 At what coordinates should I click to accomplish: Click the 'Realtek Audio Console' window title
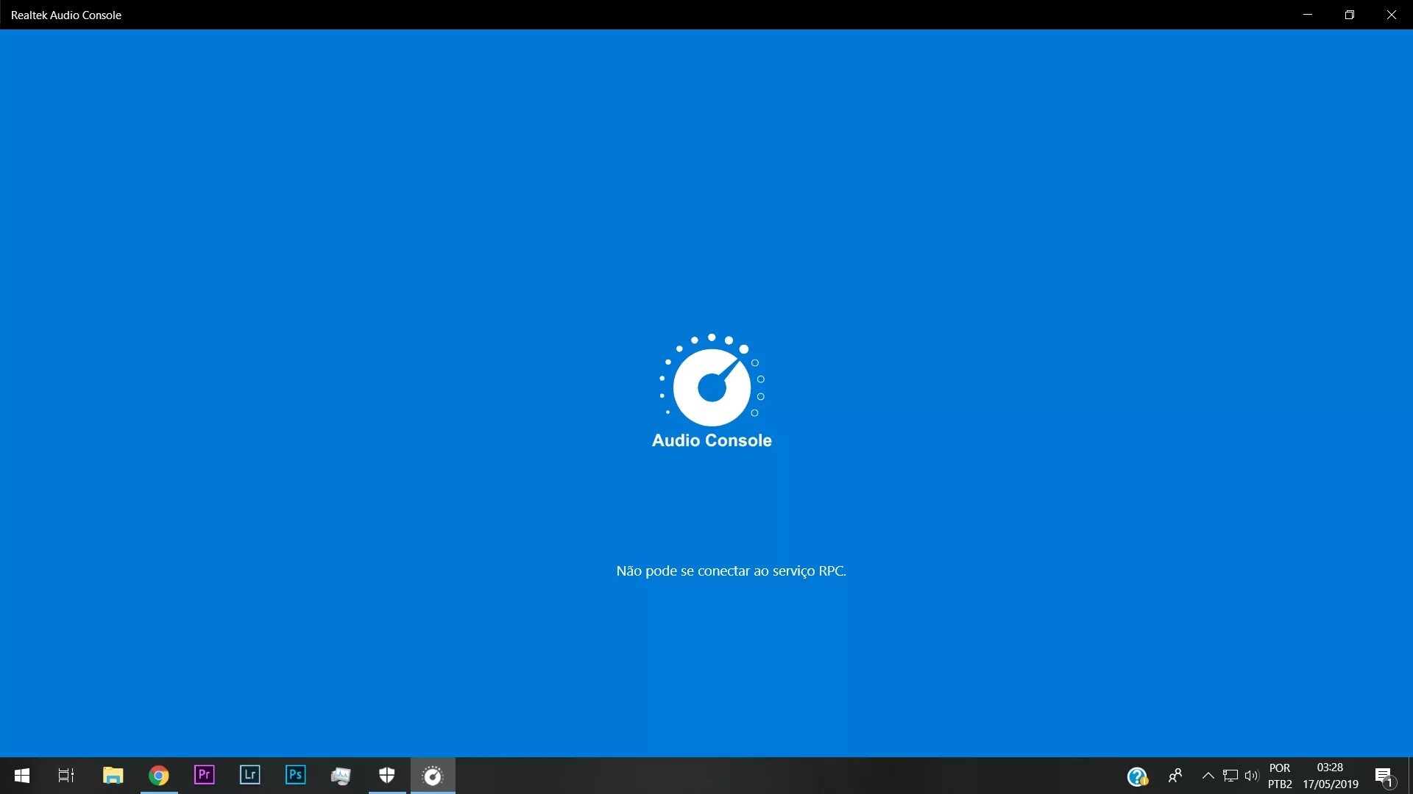click(x=66, y=15)
